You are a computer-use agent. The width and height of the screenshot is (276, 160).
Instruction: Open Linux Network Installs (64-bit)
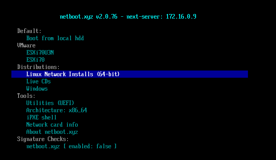(73, 74)
